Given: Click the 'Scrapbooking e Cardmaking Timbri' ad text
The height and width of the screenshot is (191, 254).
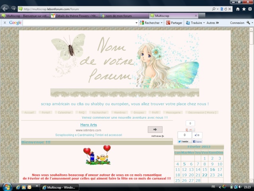Looking at the screenshot, I should pyautogui.click(x=89, y=135).
